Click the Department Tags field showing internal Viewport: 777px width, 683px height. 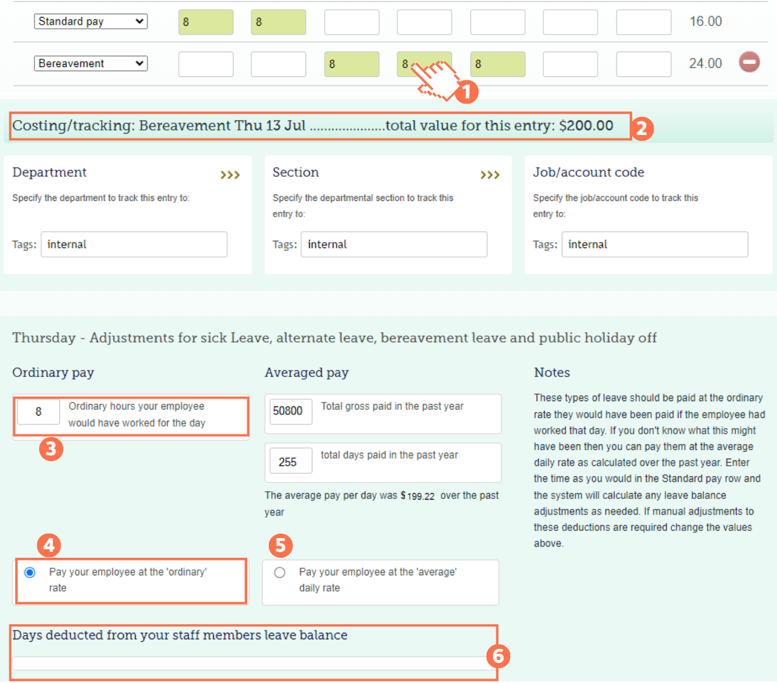click(134, 244)
